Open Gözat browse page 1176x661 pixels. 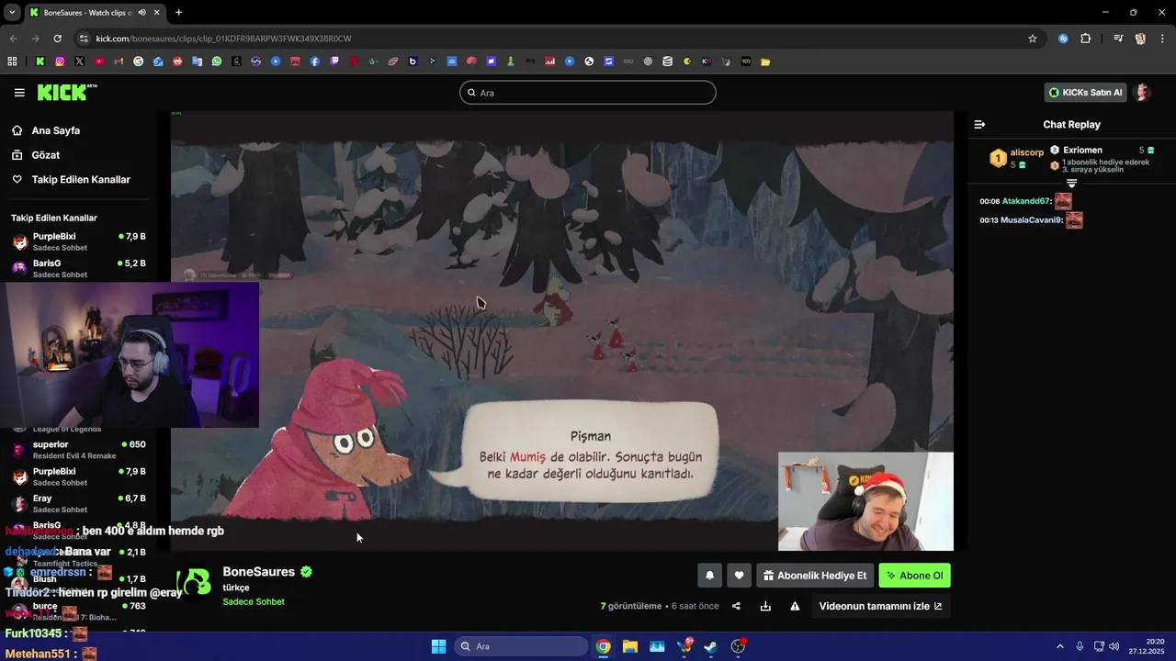pos(46,155)
